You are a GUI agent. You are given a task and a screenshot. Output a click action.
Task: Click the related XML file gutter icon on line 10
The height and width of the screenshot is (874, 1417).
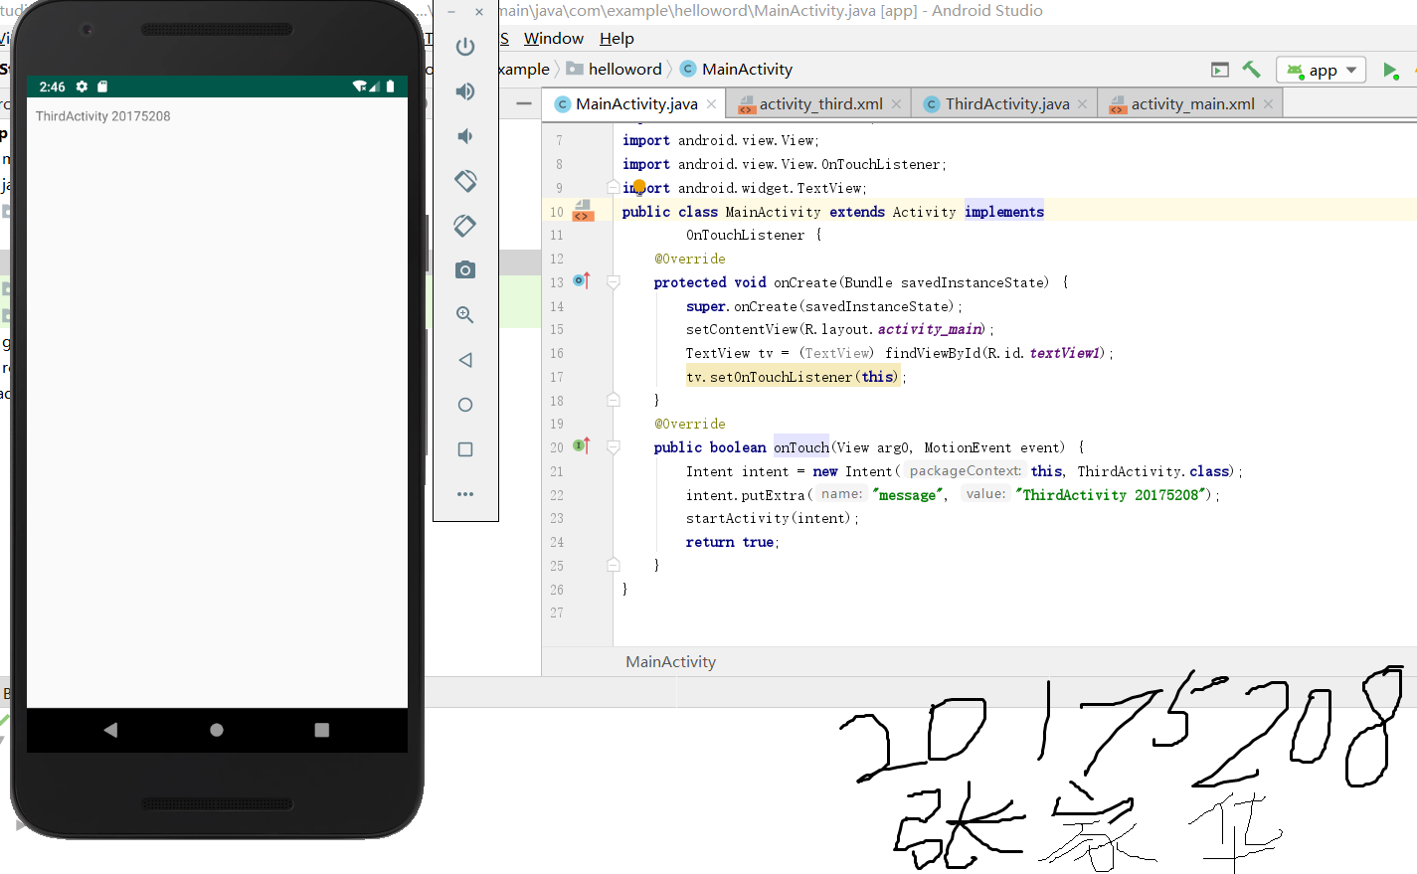[583, 211]
